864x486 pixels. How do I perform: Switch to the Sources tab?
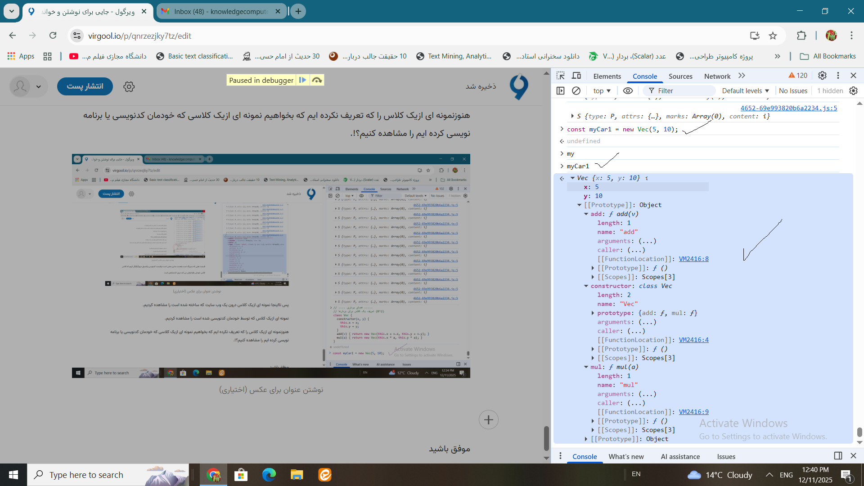pos(680,76)
